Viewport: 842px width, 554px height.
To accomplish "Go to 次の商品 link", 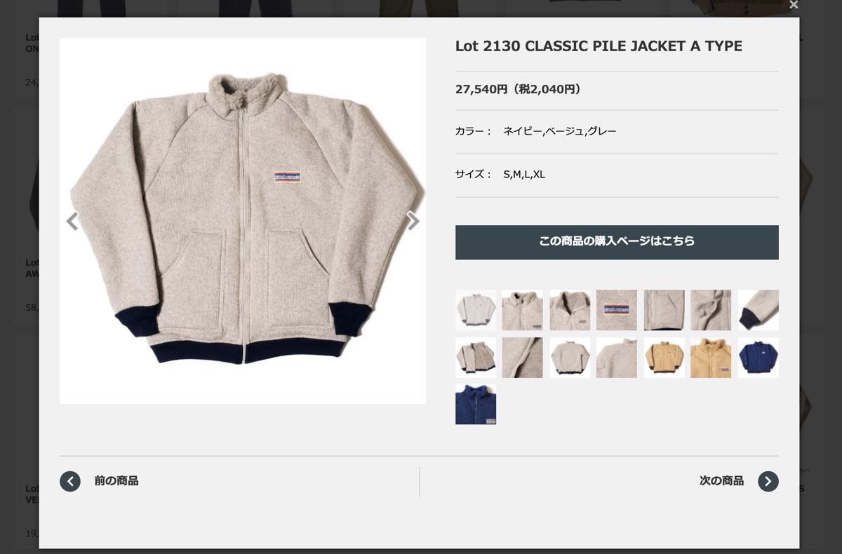I will coord(721,481).
